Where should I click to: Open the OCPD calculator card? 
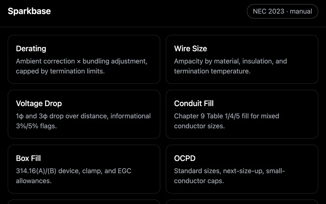pyautogui.click(x=242, y=169)
